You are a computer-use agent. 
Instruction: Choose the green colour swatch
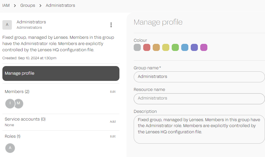pos(175,47)
